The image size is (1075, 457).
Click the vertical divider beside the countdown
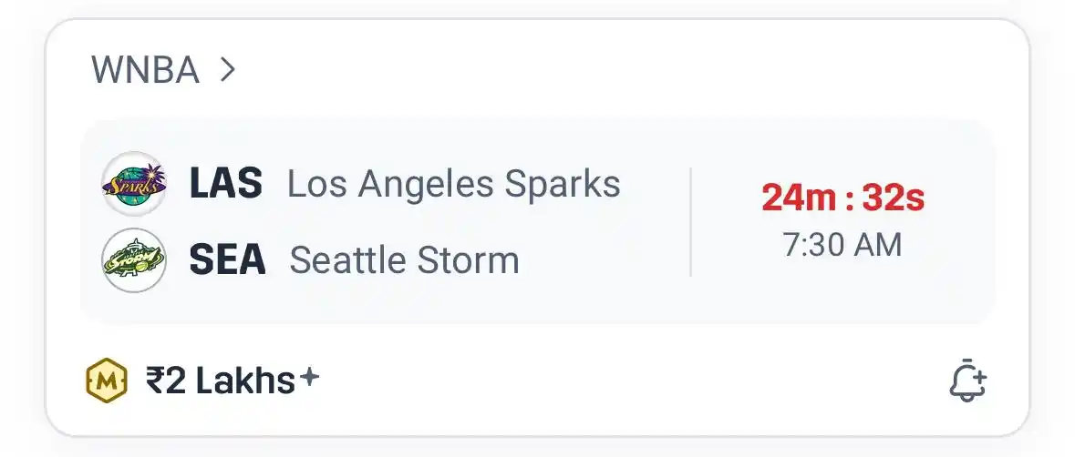690,221
